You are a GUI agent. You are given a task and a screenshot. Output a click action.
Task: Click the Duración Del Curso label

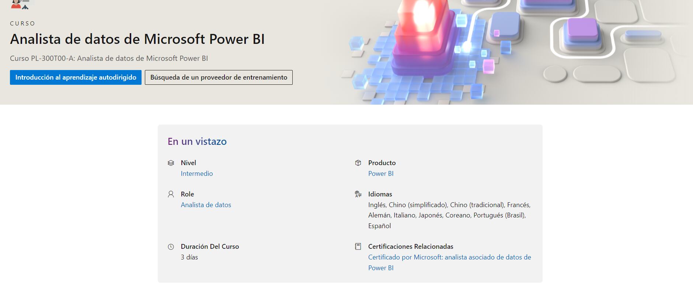[210, 247]
